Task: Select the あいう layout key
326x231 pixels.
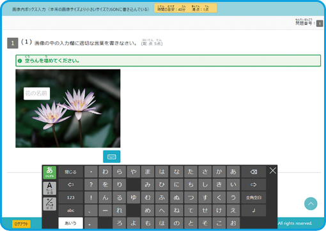Action: [70, 223]
